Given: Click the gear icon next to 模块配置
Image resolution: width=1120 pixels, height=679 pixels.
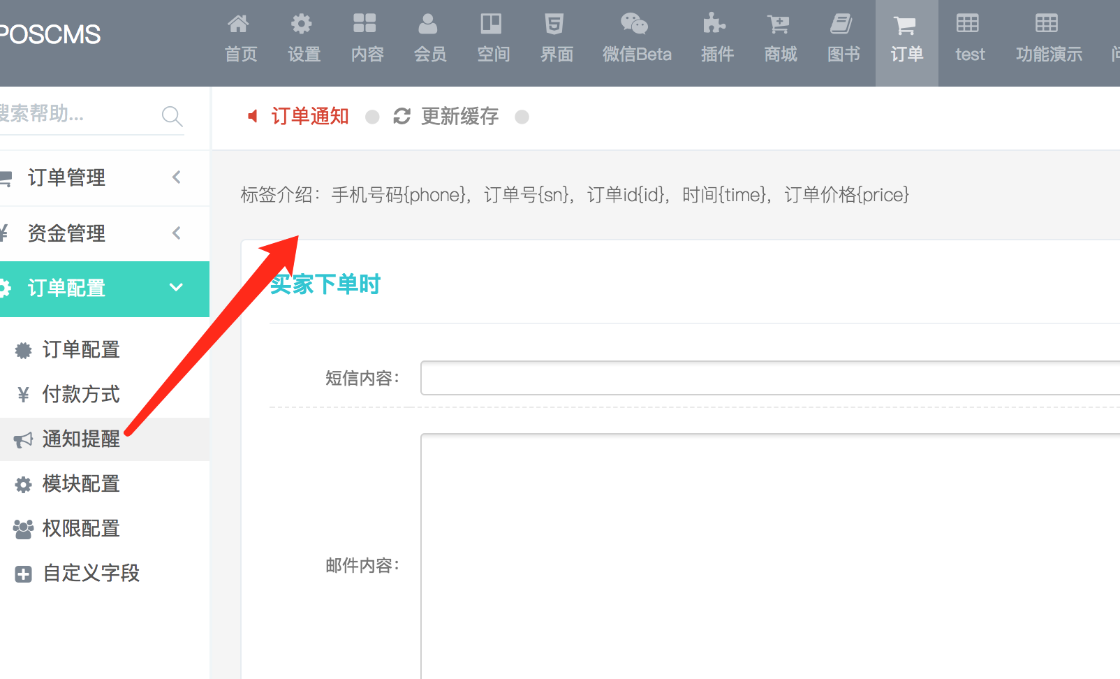Looking at the screenshot, I should click(24, 484).
